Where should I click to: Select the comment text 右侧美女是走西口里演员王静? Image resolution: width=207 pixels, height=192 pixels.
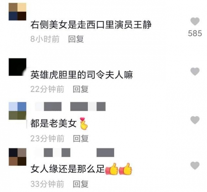click(x=91, y=25)
